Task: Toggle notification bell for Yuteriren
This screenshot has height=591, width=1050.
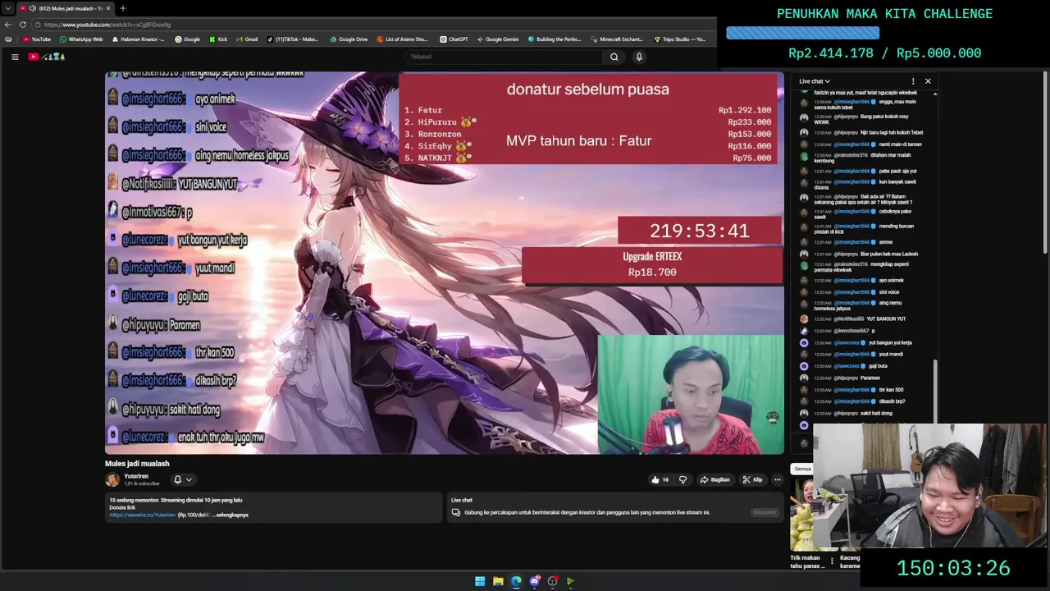Action: [177, 479]
